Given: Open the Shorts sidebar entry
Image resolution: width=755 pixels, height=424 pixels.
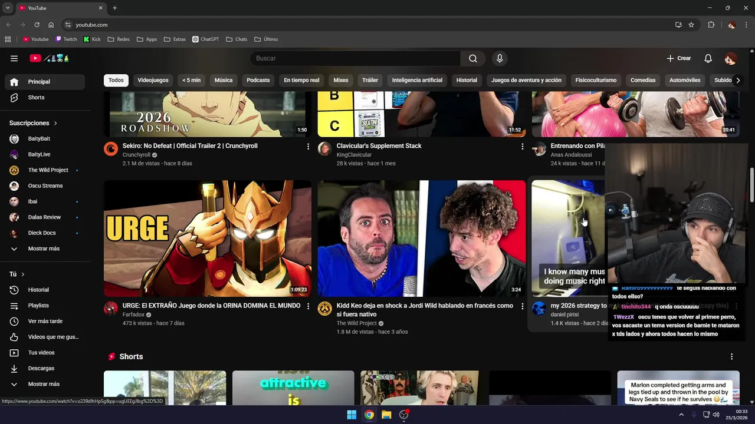Looking at the screenshot, I should coord(45,97).
